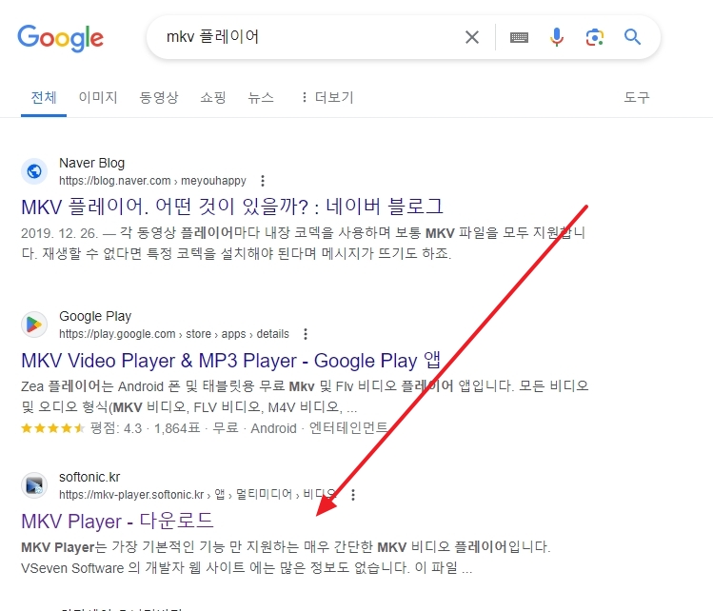
Task: Open the 뉴스 tab
Action: (x=261, y=97)
